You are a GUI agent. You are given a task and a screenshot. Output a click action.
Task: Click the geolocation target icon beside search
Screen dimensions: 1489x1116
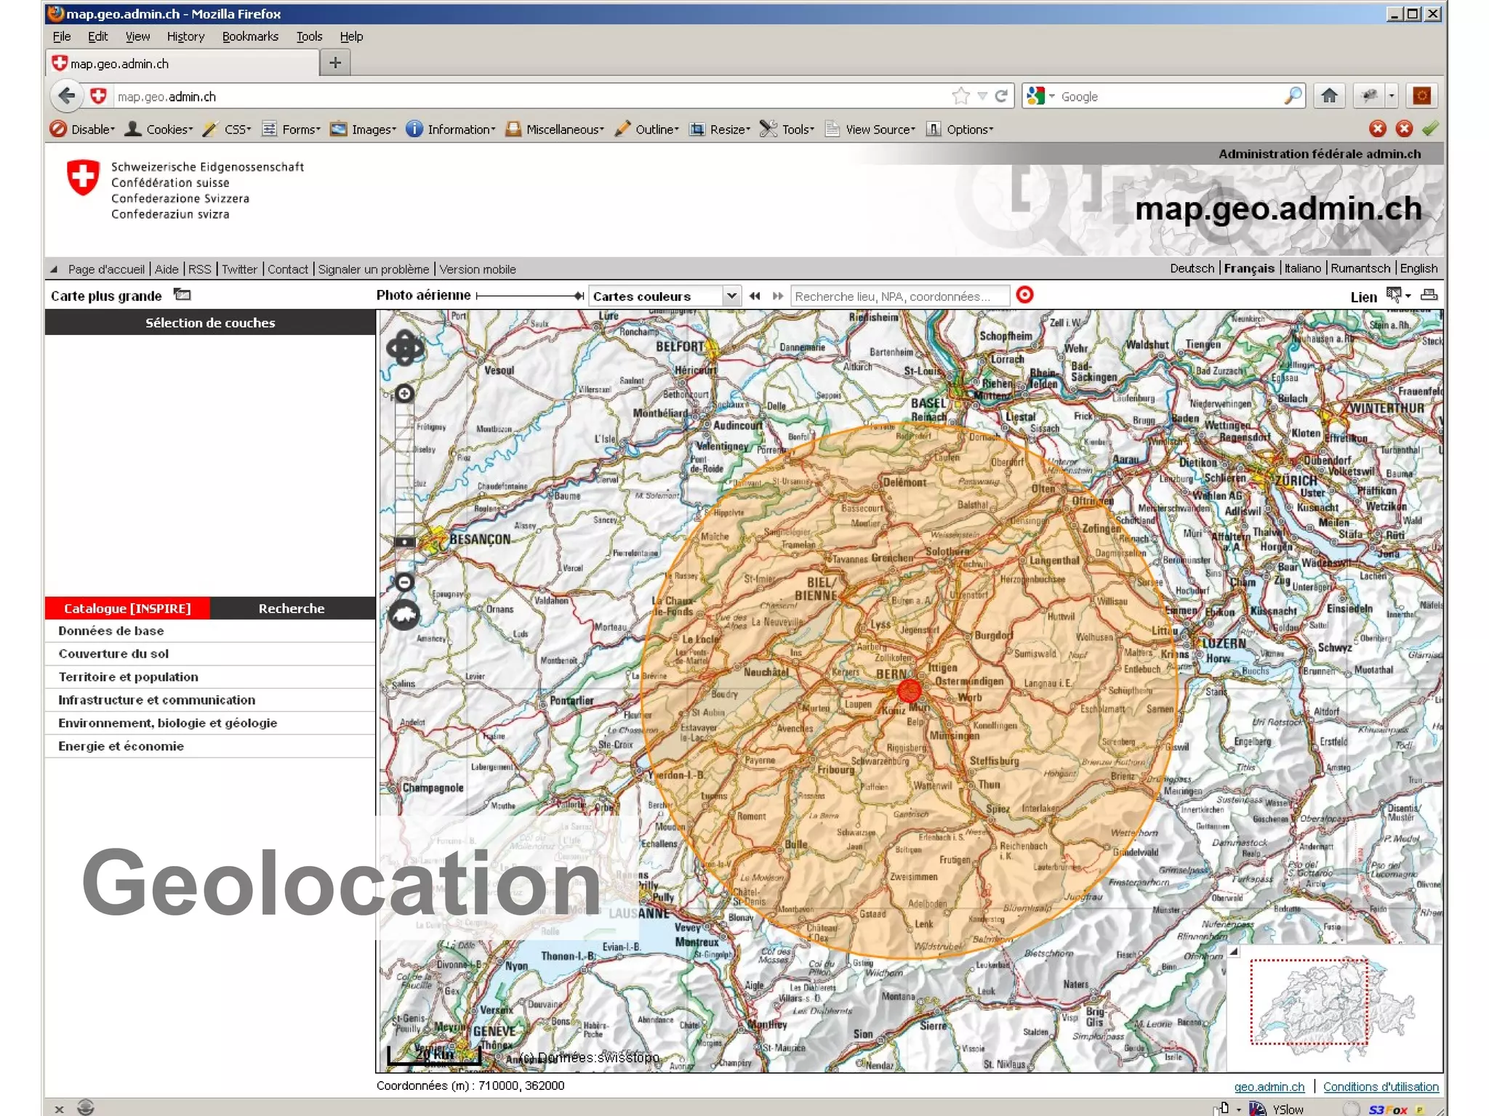(x=1024, y=295)
